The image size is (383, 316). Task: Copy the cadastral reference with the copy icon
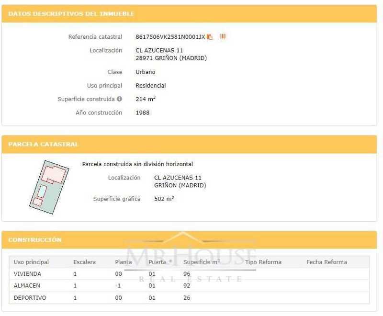coord(210,37)
